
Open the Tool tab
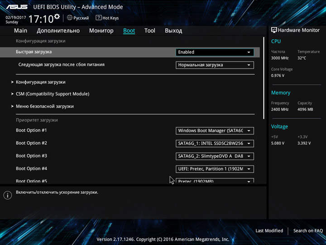(150, 31)
